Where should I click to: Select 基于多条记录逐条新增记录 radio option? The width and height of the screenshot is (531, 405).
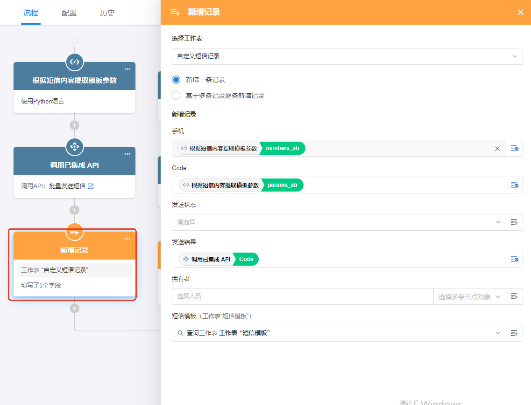tap(176, 96)
